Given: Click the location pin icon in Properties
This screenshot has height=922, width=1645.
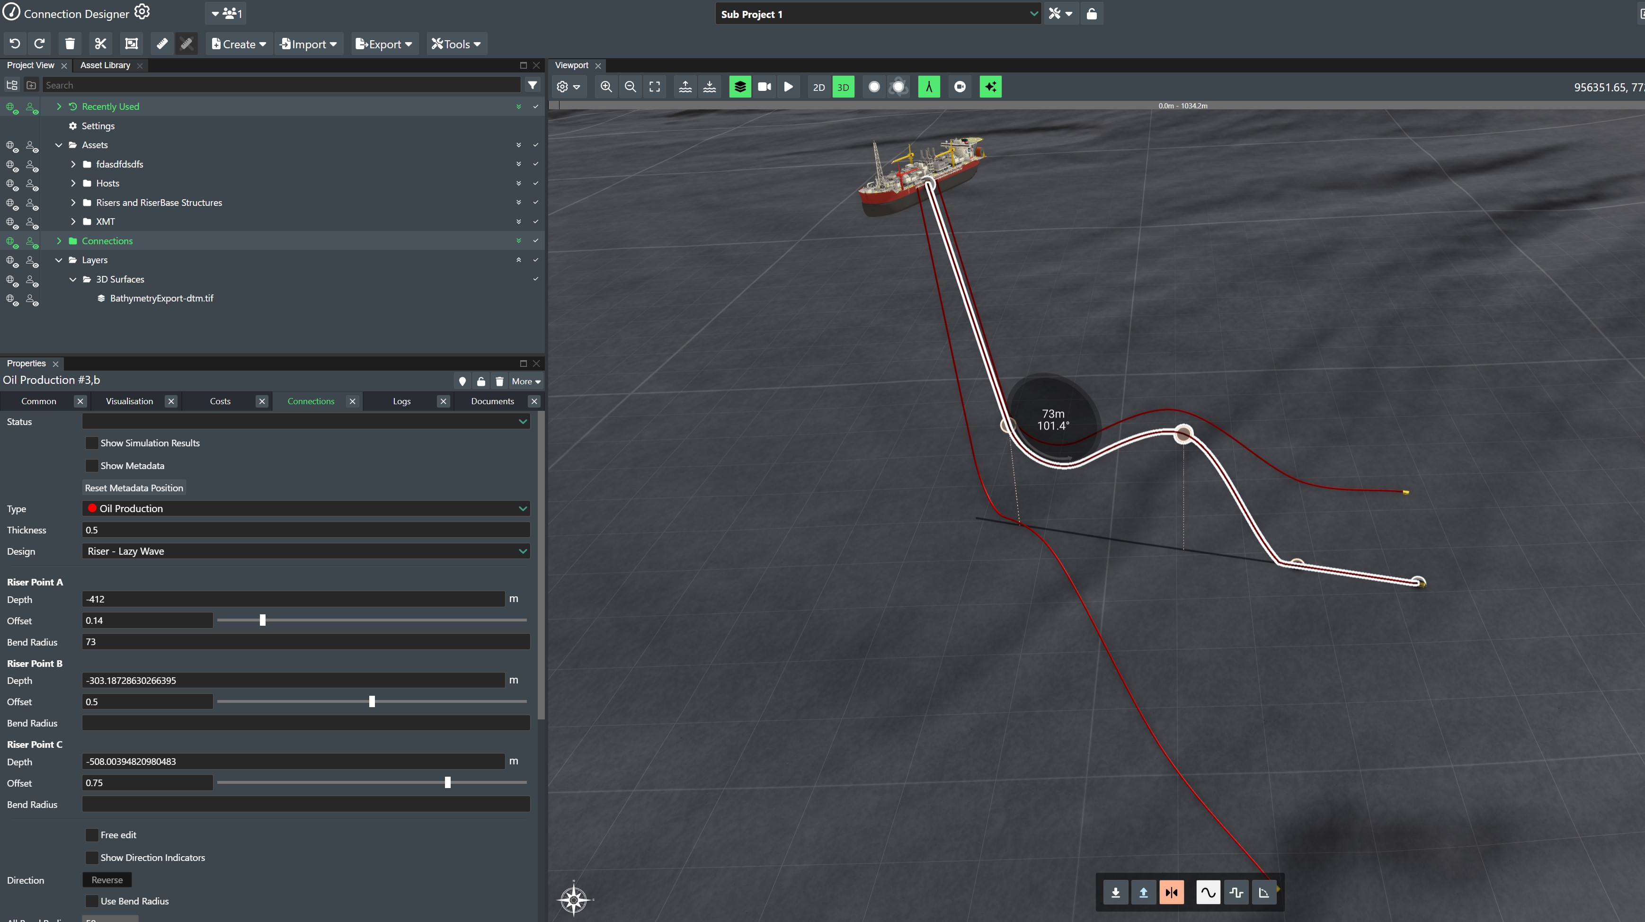Looking at the screenshot, I should [x=462, y=381].
